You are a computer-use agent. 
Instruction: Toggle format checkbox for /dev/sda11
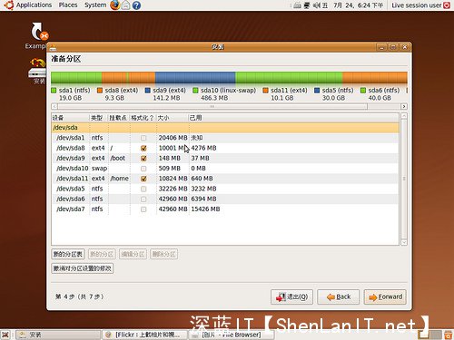click(x=143, y=179)
